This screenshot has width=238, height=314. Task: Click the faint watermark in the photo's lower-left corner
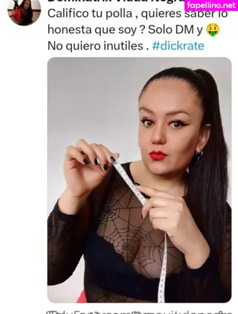pyautogui.click(x=65, y=295)
